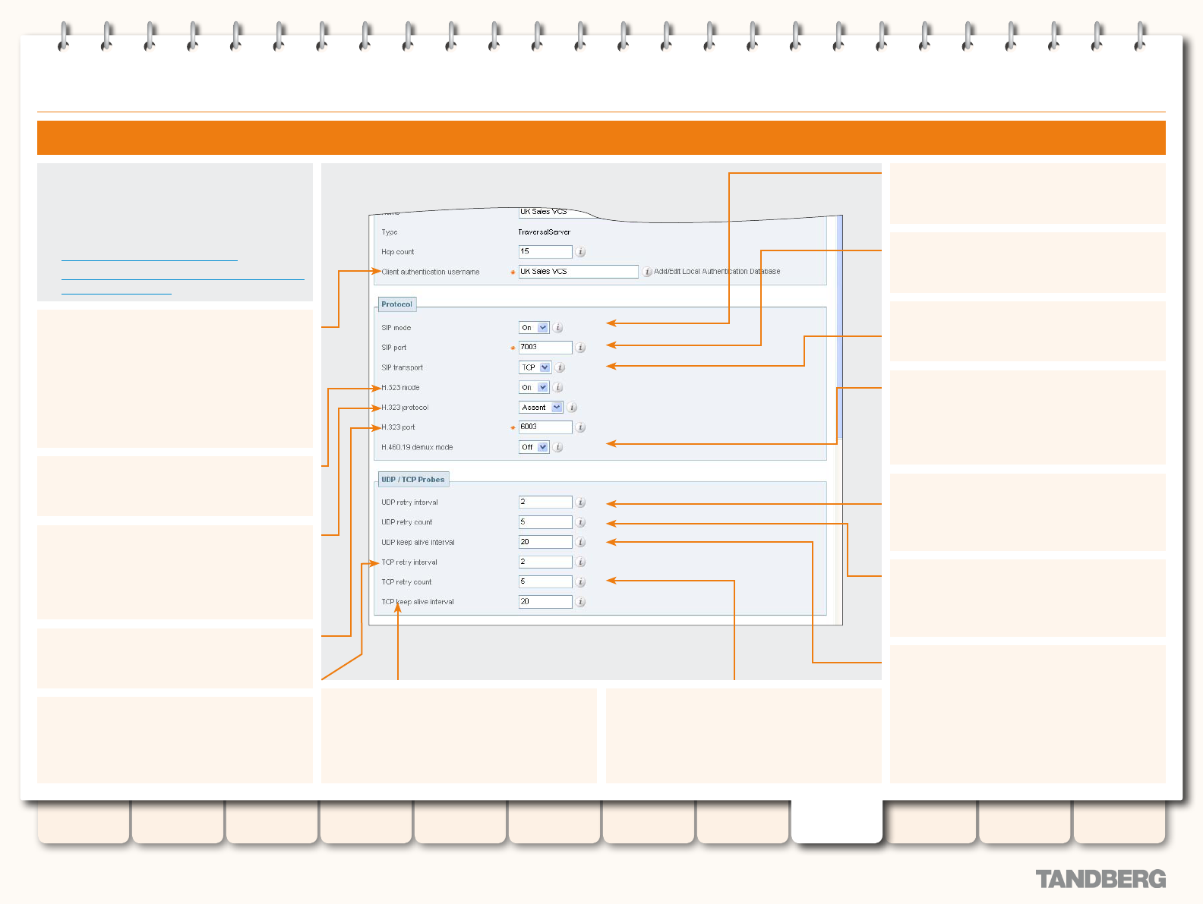
Task: Click the H.323 port field showing 6003
Action: (x=545, y=427)
